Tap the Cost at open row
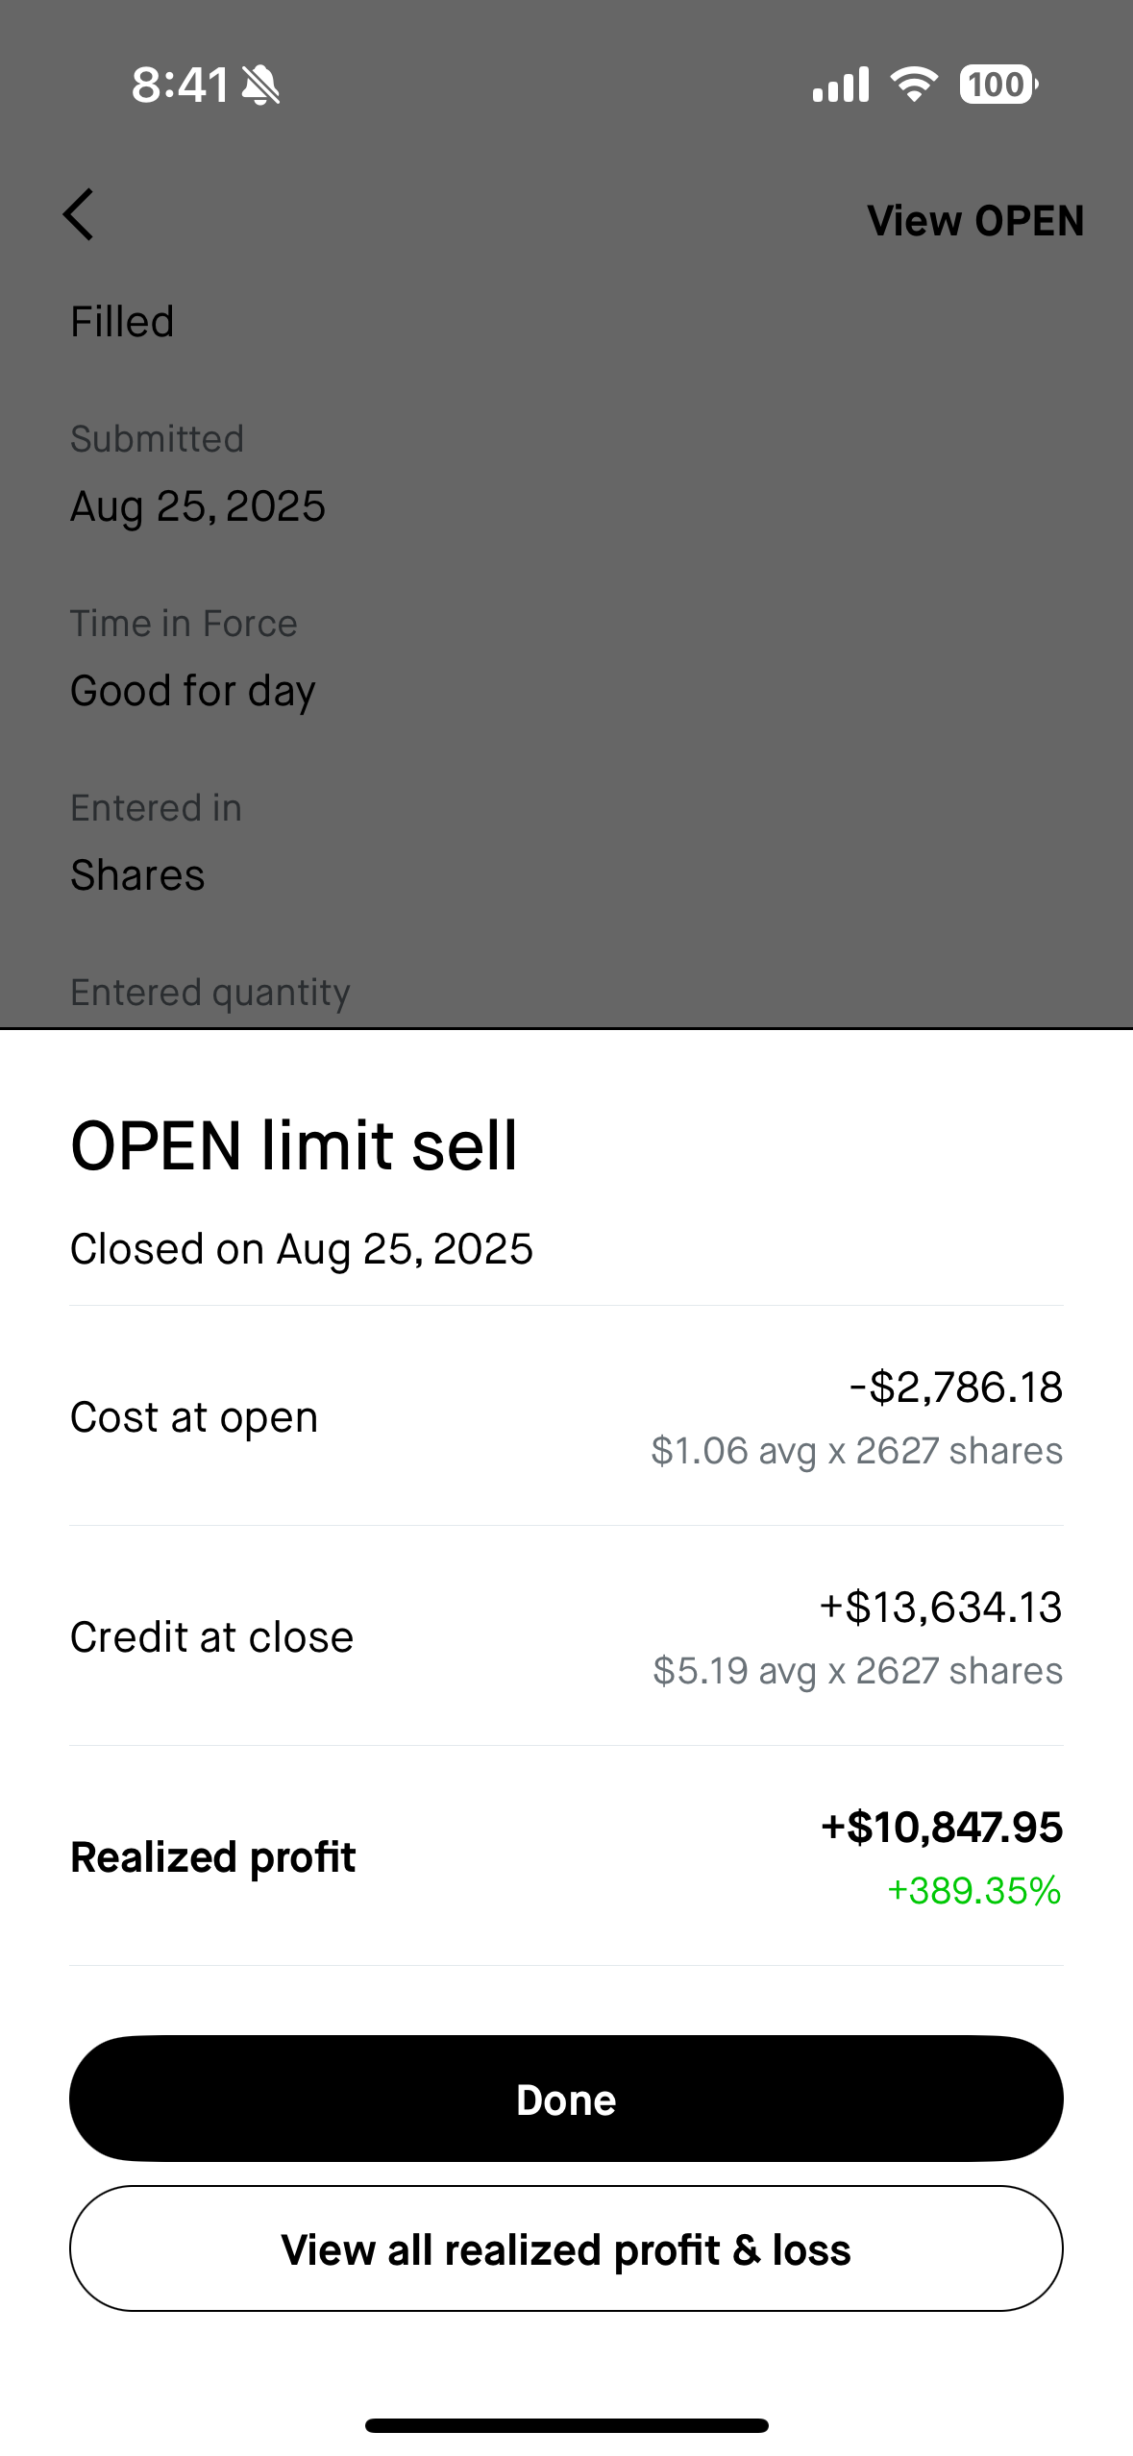The width and height of the screenshot is (1133, 2456). click(x=566, y=1416)
